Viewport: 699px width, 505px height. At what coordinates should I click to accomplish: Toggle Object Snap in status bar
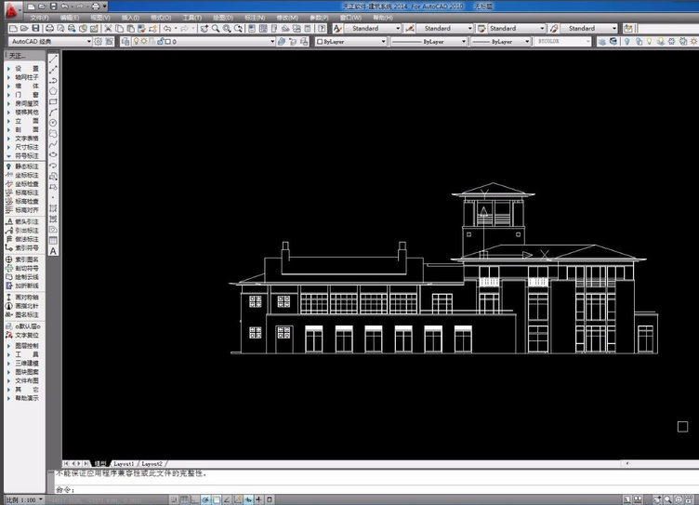(x=217, y=499)
